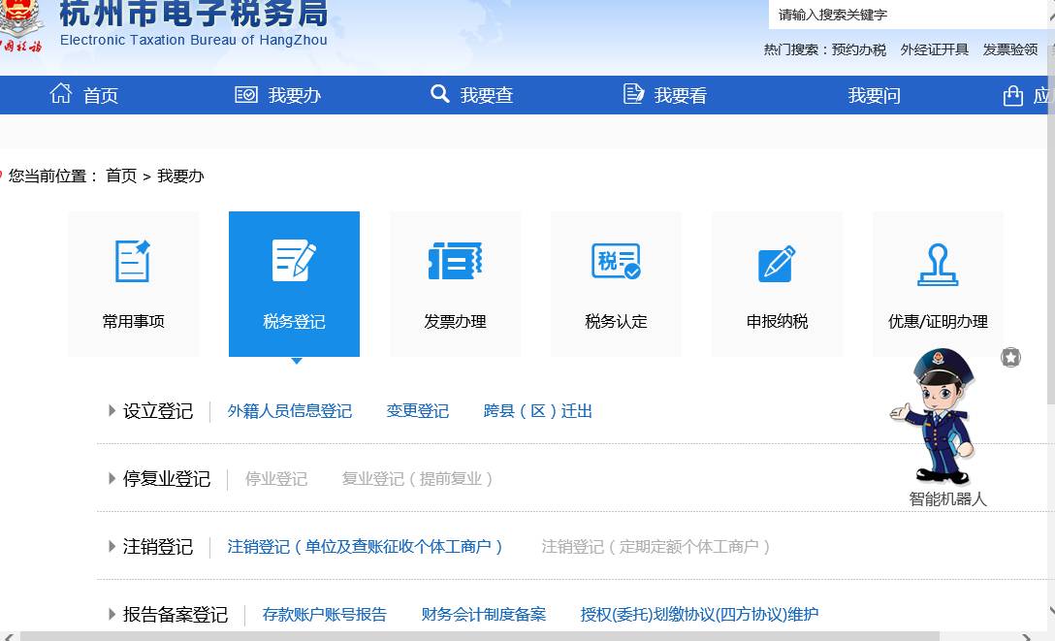Open 常用事项 via its document icon

click(x=133, y=260)
